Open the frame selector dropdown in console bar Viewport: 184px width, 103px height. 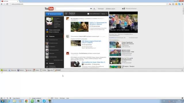click(x=21, y=98)
